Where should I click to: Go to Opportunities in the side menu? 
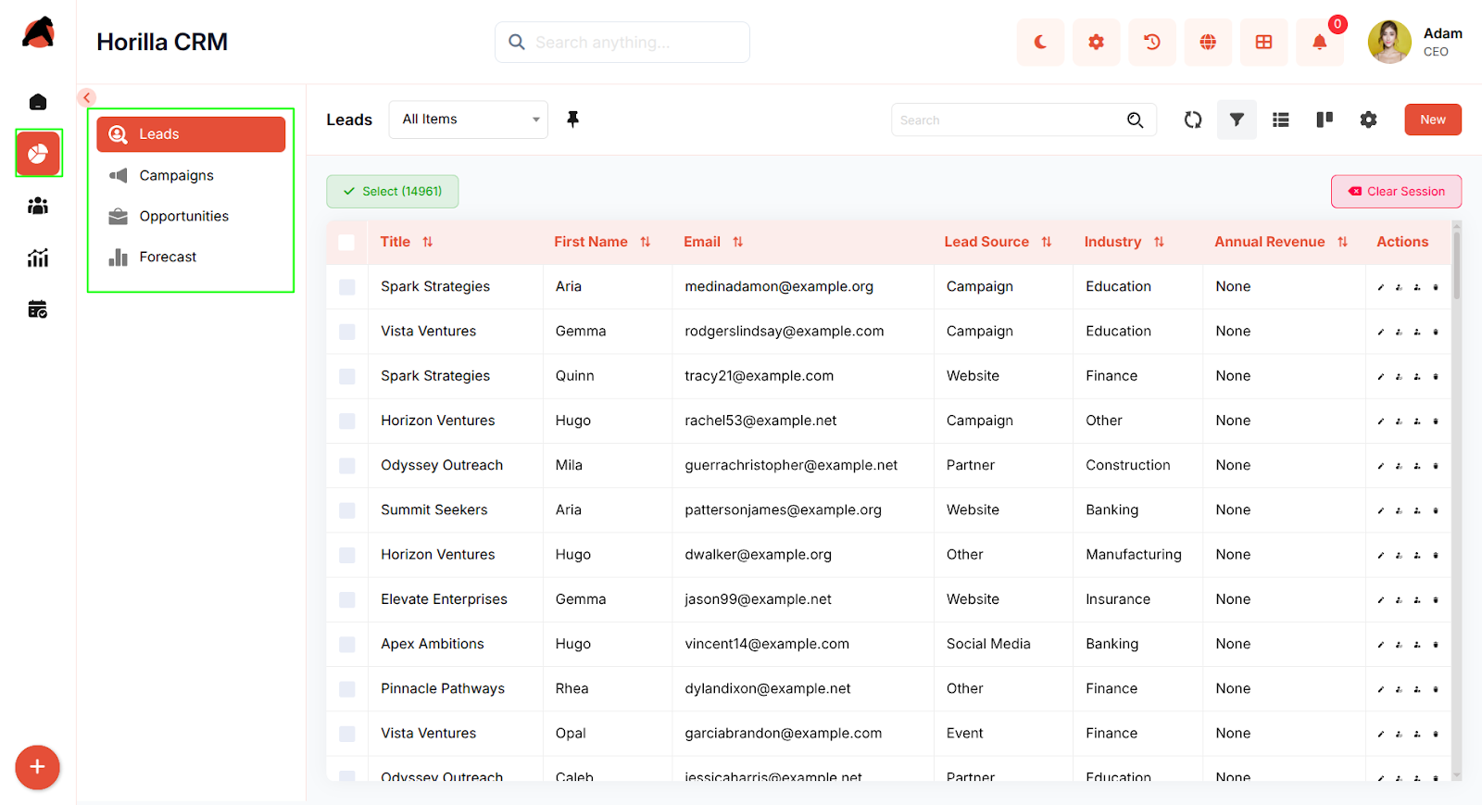coord(183,216)
